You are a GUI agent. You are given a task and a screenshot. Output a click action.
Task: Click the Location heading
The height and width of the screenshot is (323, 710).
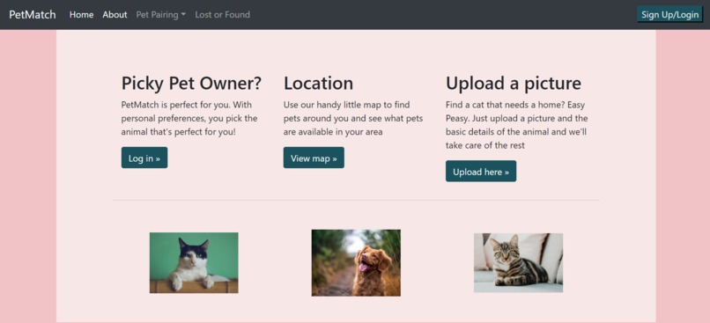tap(318, 84)
